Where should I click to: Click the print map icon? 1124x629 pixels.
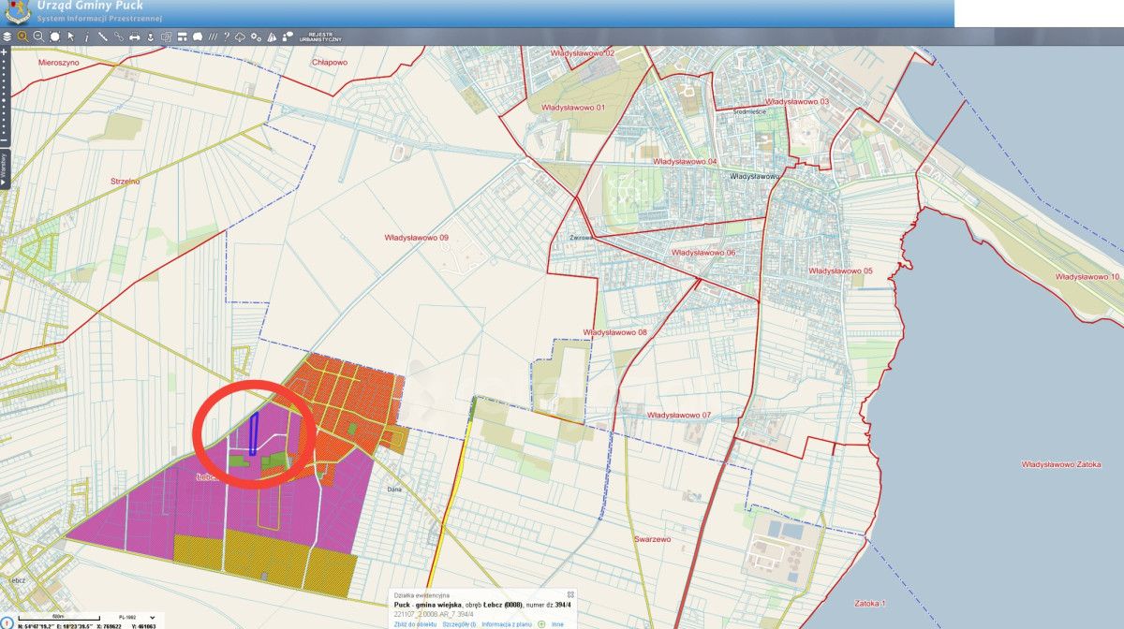(x=134, y=37)
